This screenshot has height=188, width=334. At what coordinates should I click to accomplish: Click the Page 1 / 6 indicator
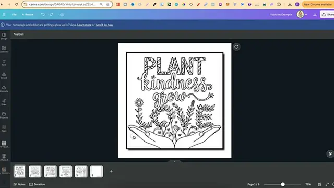point(254,184)
